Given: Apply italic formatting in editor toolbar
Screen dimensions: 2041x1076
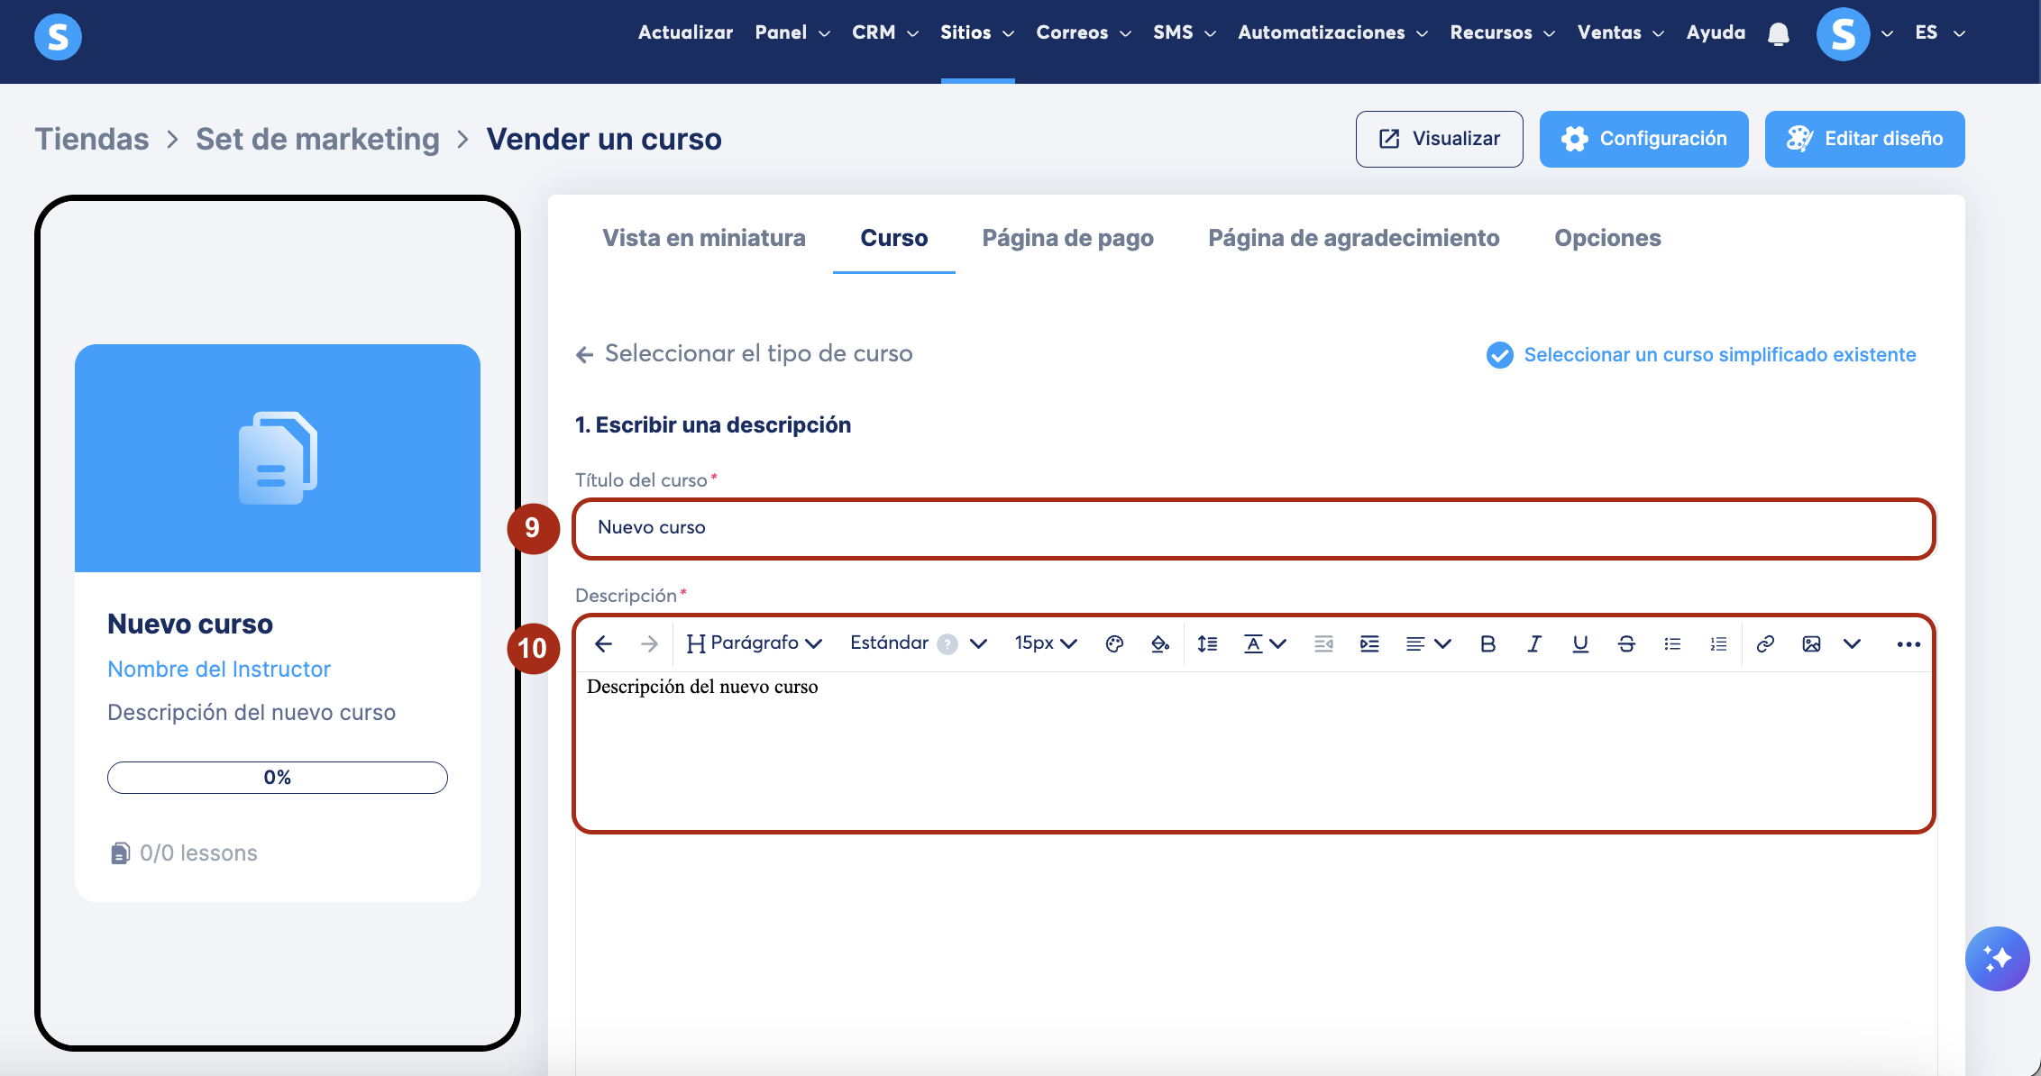Looking at the screenshot, I should 1533,643.
